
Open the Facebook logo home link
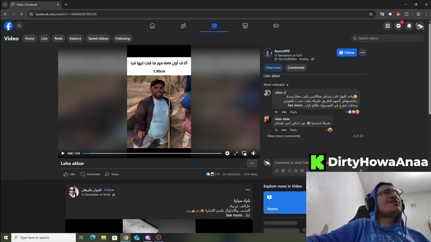(x=8, y=26)
